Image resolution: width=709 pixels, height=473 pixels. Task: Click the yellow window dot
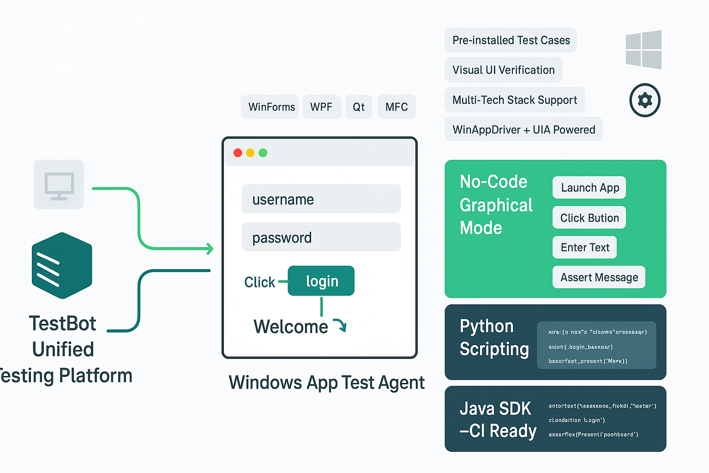click(250, 153)
